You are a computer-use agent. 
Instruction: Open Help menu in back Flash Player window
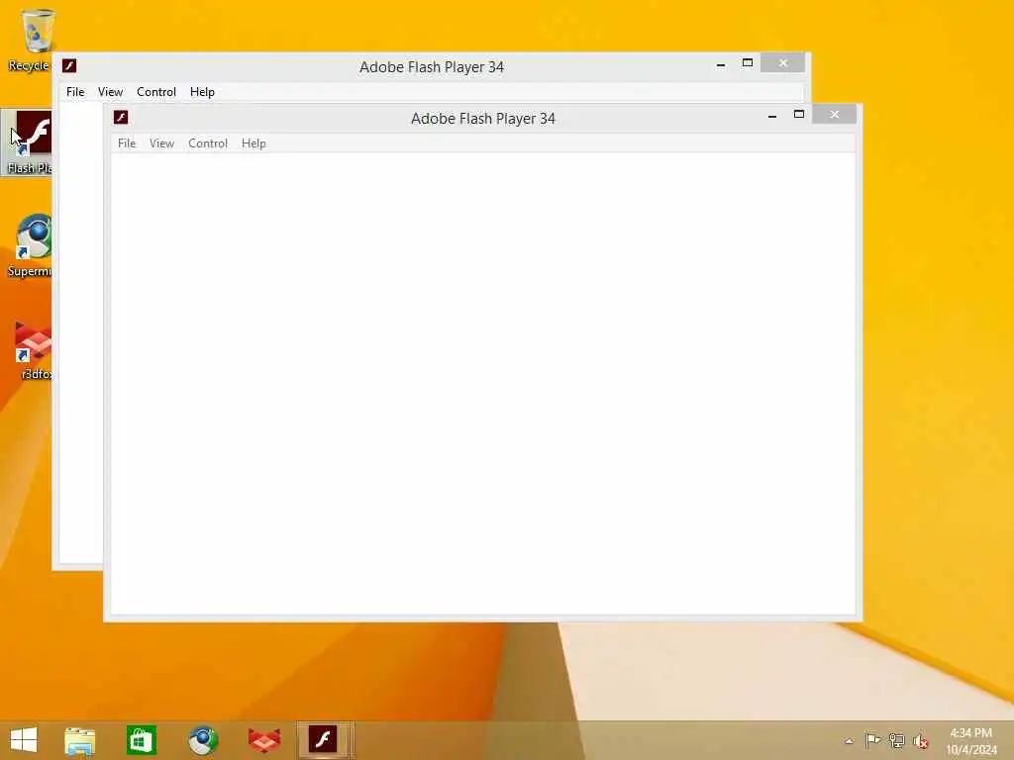pyautogui.click(x=202, y=92)
